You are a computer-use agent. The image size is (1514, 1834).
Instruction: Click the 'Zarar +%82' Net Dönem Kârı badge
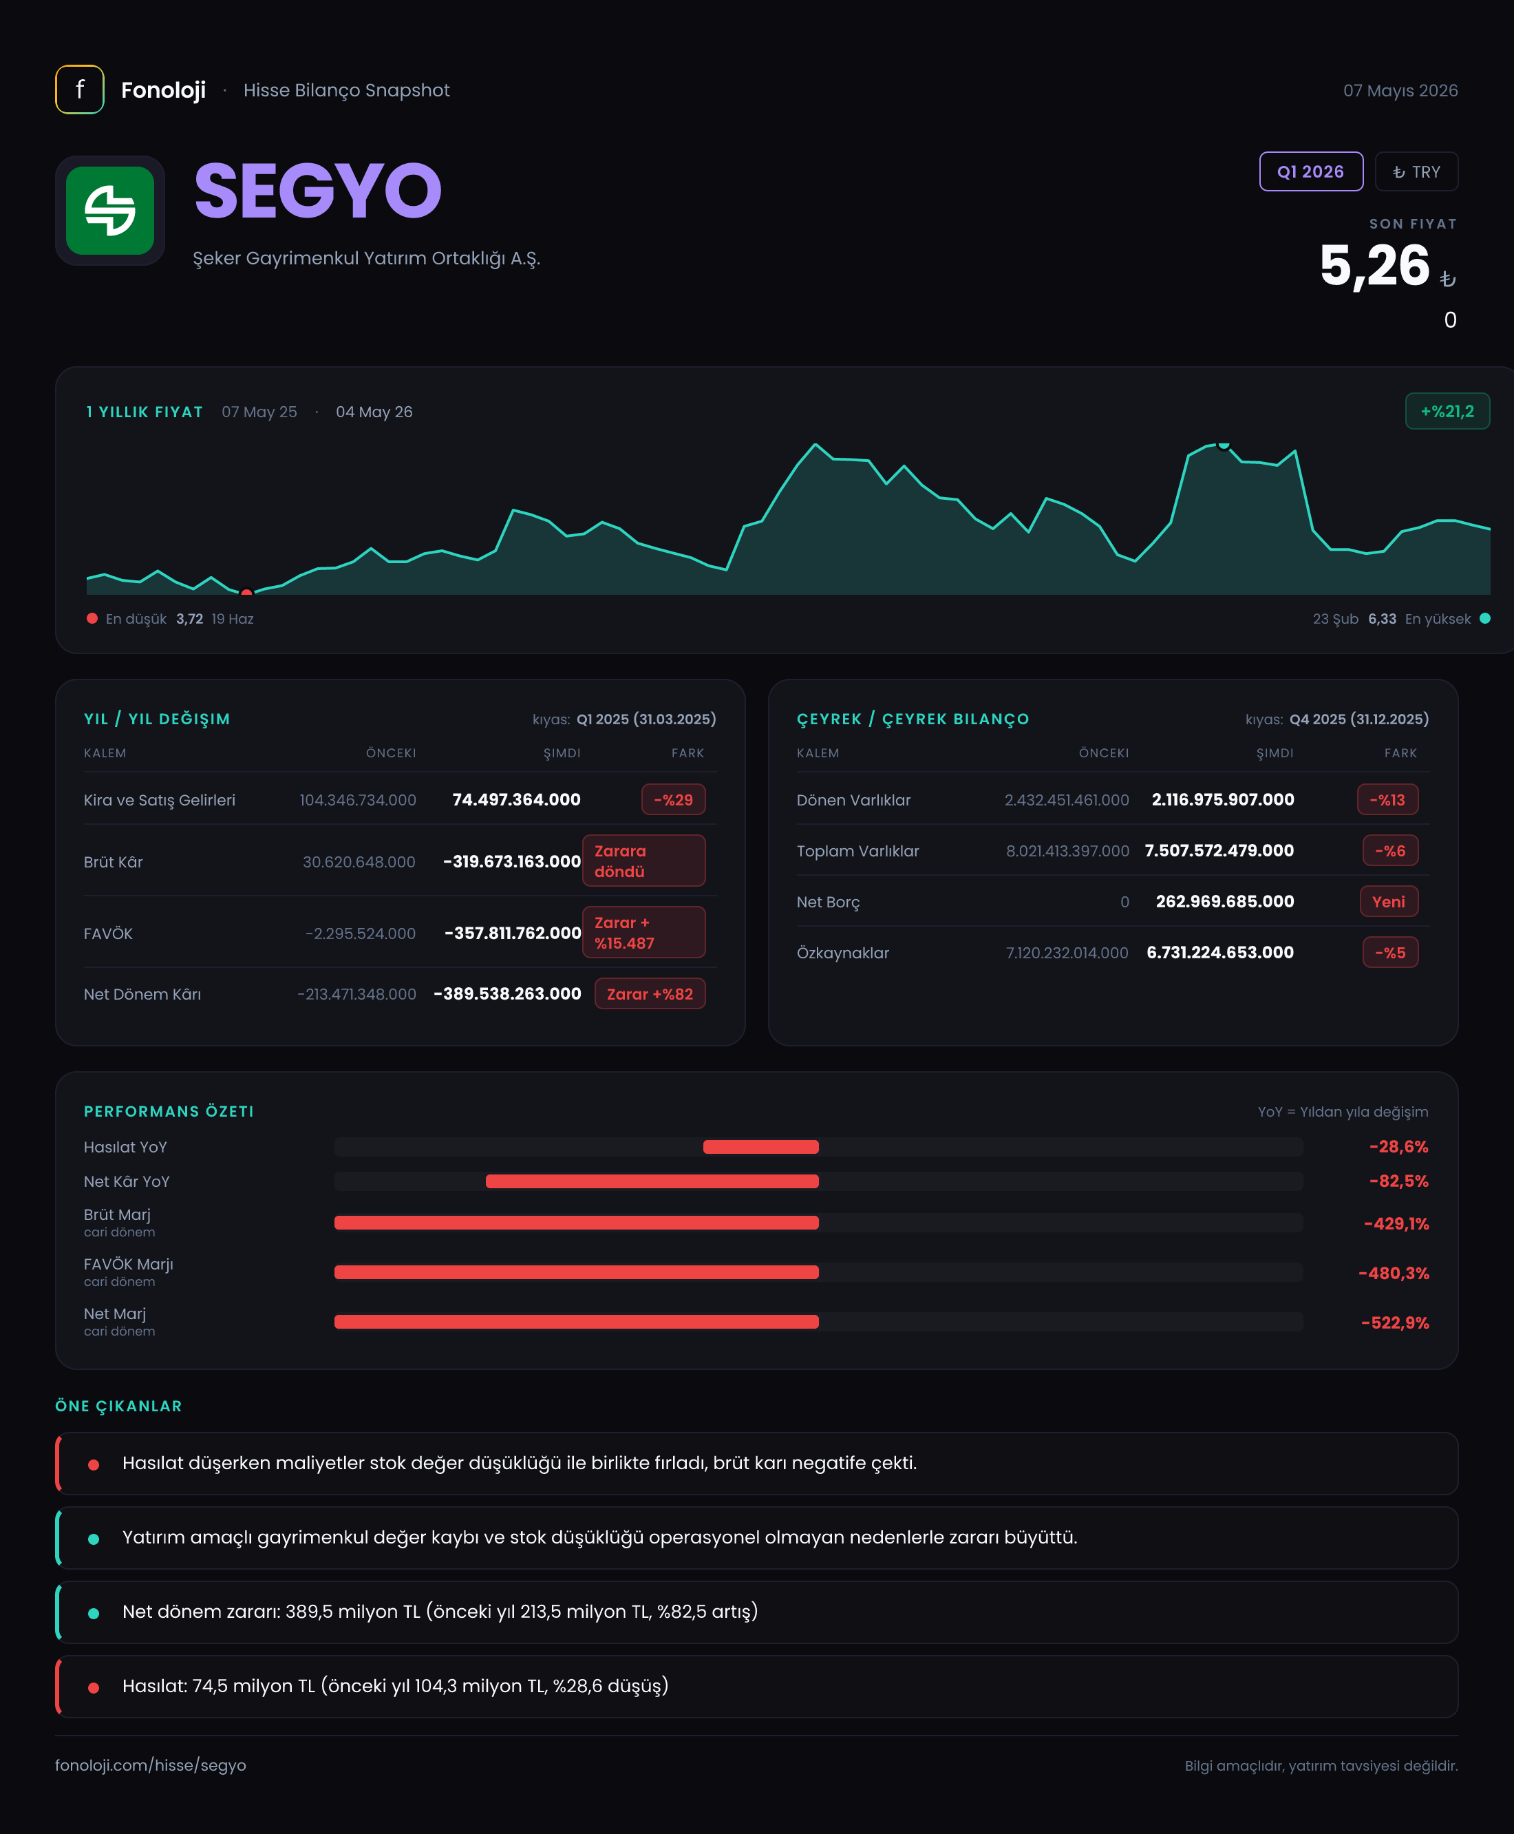point(650,994)
